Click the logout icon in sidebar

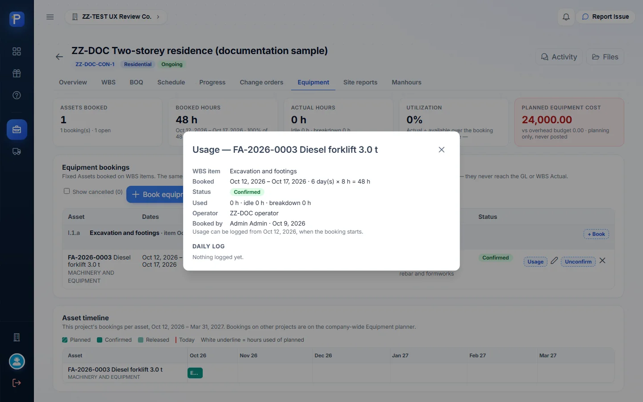coord(17,383)
